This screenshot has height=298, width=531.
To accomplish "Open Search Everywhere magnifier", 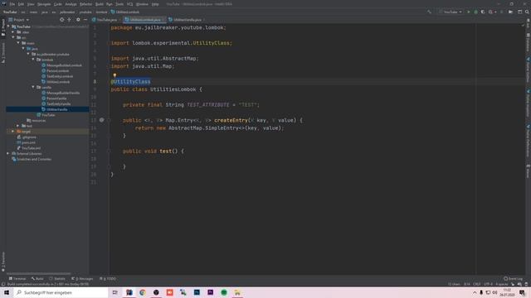I will (x=528, y=12).
